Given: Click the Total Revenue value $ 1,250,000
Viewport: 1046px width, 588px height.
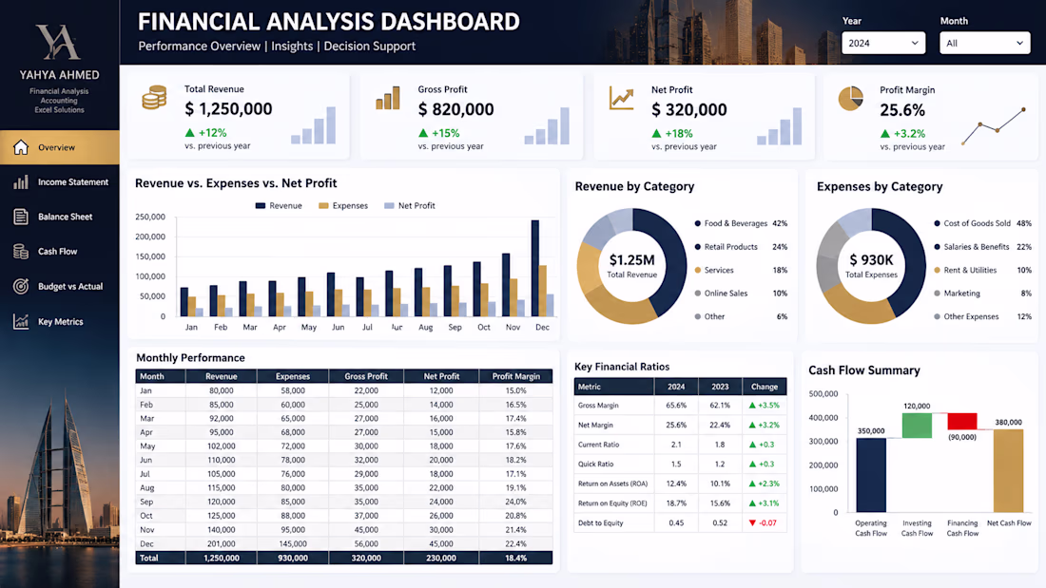Looking at the screenshot, I should point(228,108).
